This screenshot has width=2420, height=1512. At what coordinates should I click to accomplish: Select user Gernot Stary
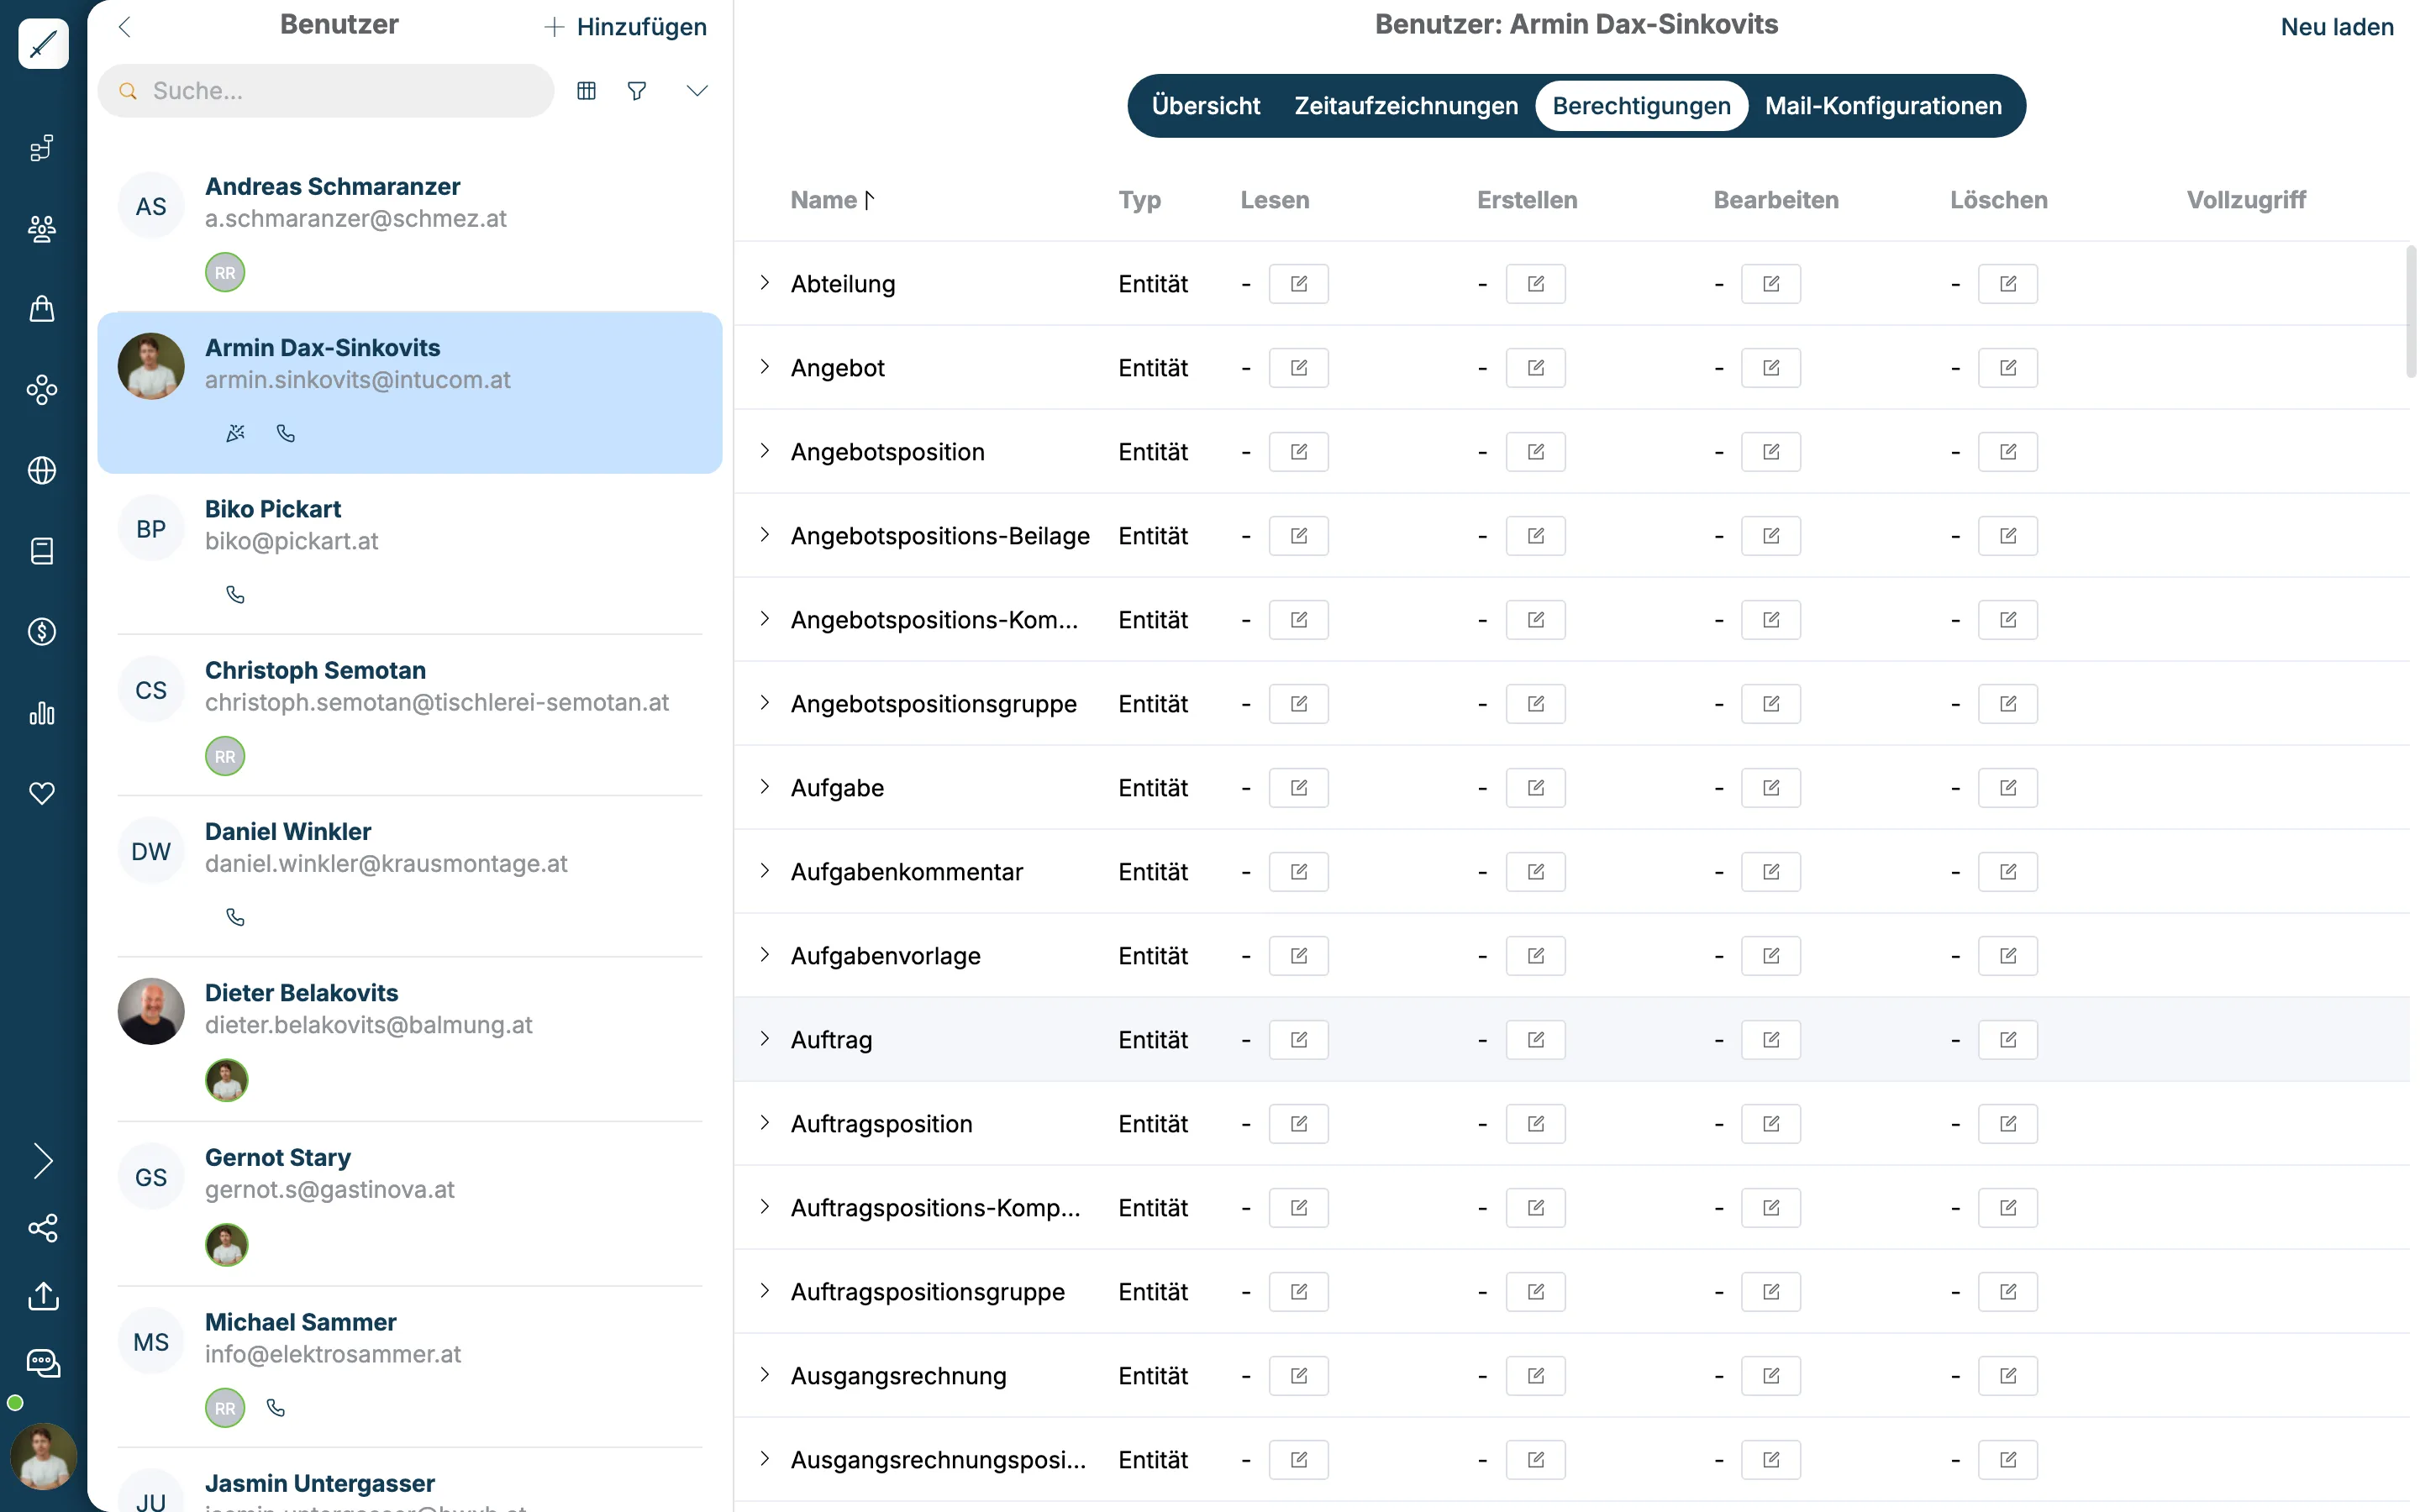(x=410, y=1204)
